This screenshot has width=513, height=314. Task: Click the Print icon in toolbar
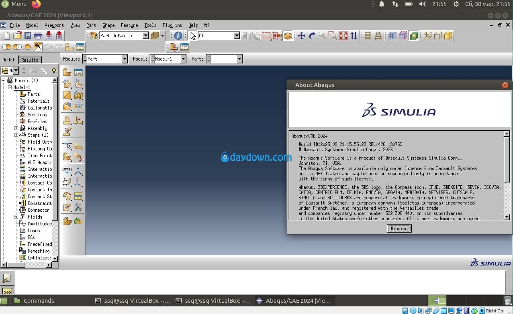point(38,36)
